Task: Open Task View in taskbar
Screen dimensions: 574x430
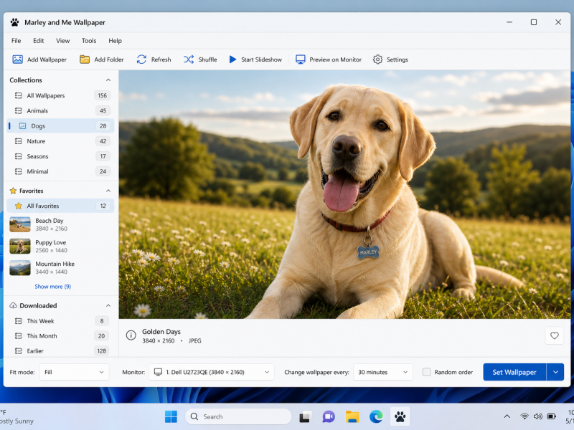Action: (x=304, y=416)
